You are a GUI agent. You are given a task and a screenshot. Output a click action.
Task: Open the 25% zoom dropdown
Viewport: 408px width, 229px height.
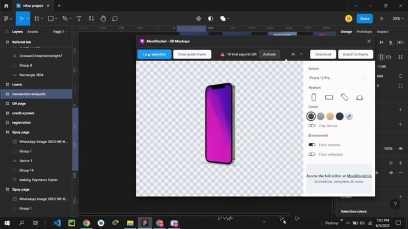[398, 18]
